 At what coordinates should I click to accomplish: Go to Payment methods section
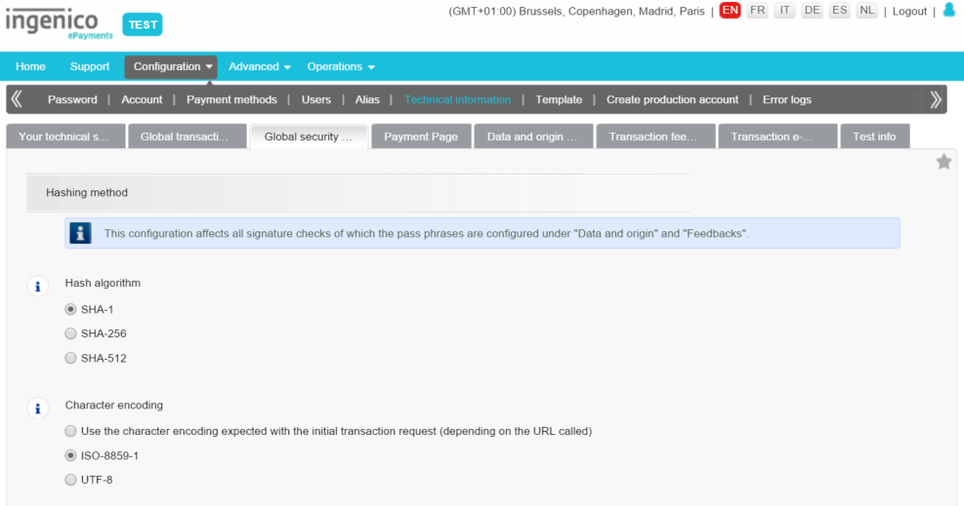[x=231, y=99]
